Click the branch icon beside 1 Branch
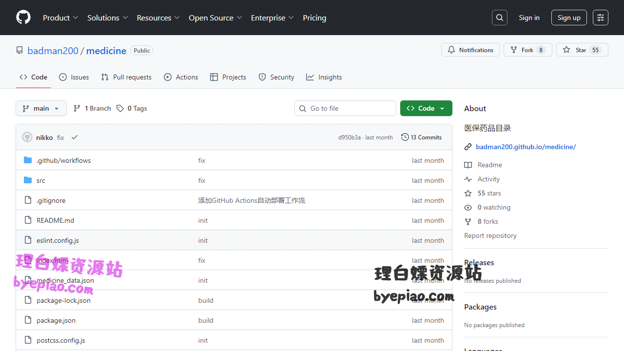 (x=77, y=108)
